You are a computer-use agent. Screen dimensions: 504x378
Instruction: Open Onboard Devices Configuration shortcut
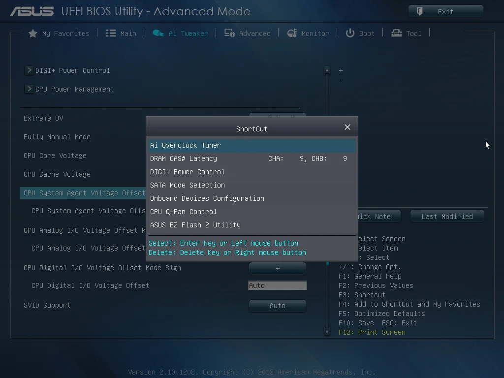[252, 198]
